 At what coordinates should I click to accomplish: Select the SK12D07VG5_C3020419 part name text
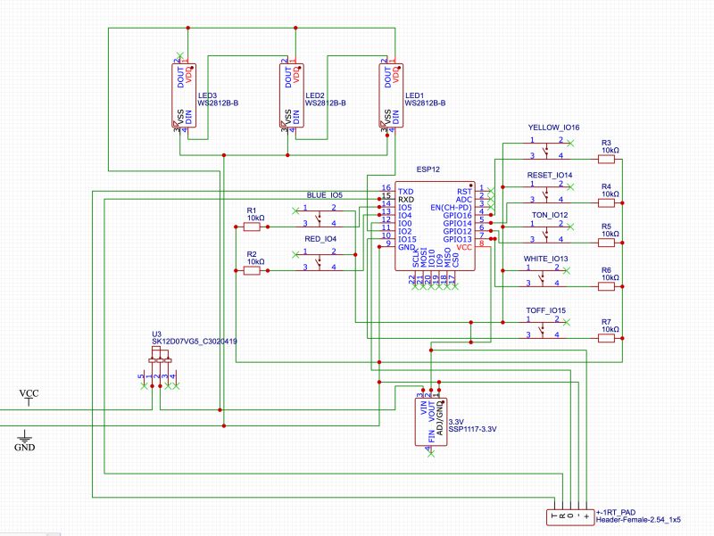pos(195,342)
